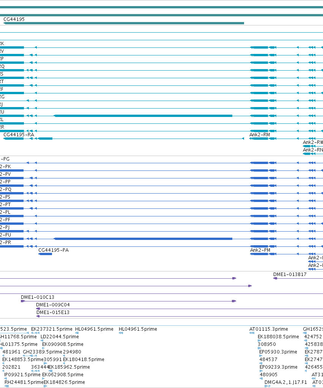Click EST EK062908.5prime
This screenshot has width=323, height=388.
coord(63,375)
